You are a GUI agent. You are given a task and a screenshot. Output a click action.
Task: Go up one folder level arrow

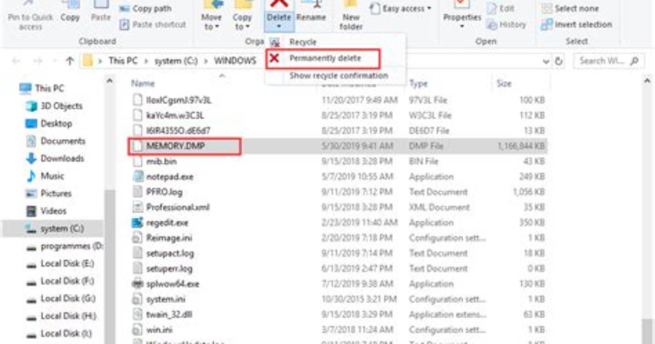click(70, 61)
